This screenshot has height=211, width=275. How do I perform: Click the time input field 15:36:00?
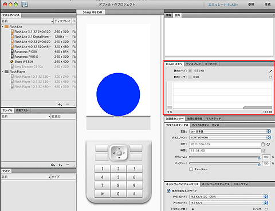point(225,151)
